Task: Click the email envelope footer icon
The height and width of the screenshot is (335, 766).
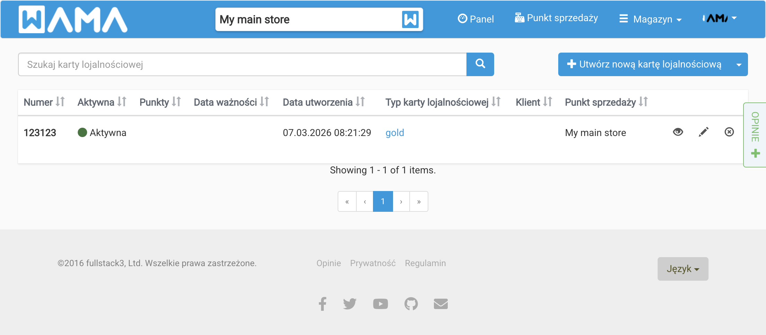Action: (x=440, y=304)
